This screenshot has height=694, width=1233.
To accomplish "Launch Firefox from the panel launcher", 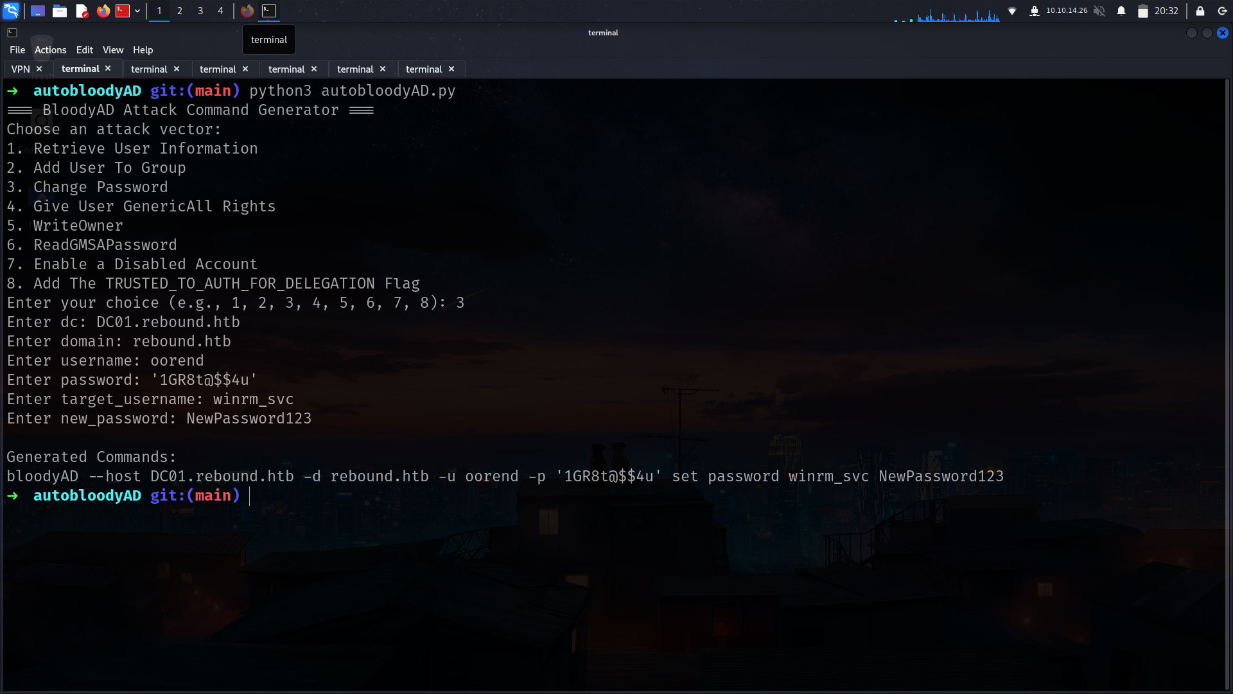I will pos(103,11).
